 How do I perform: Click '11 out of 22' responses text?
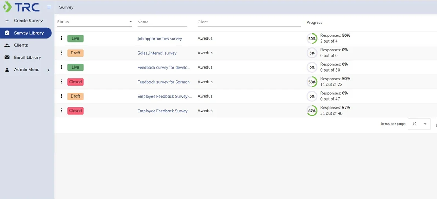click(x=331, y=84)
